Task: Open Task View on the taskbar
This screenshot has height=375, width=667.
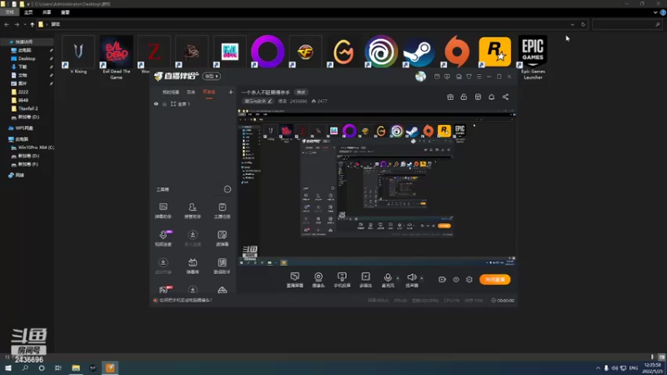Action: point(58,367)
